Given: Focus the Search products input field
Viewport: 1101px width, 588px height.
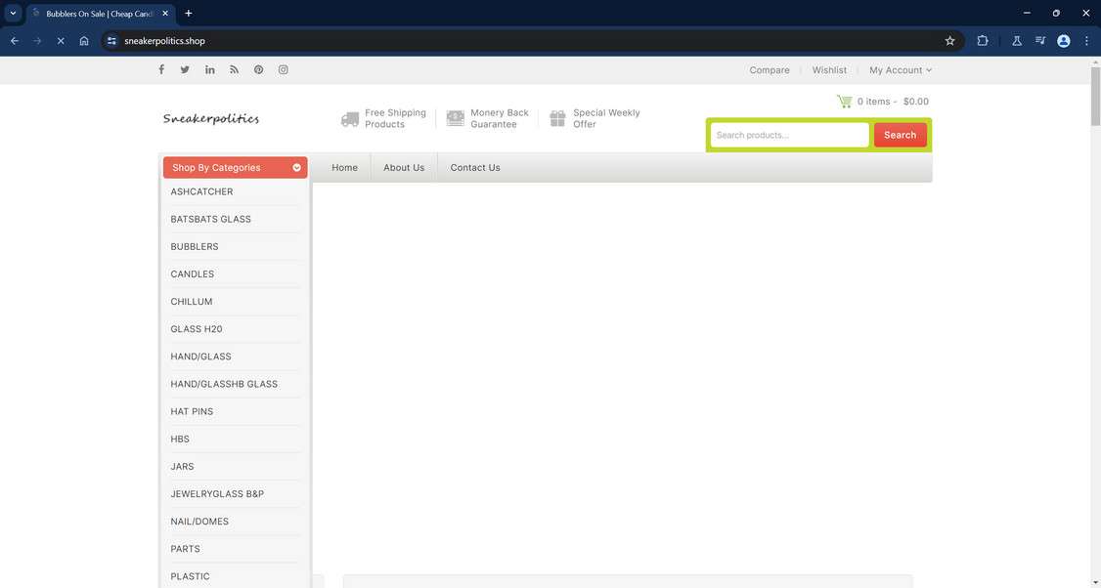Looking at the screenshot, I should 790,135.
